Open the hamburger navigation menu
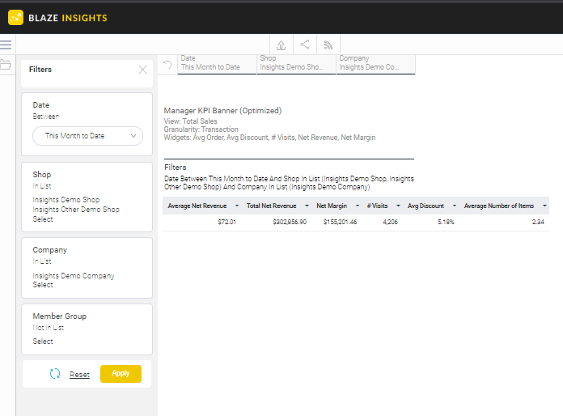 [6, 45]
